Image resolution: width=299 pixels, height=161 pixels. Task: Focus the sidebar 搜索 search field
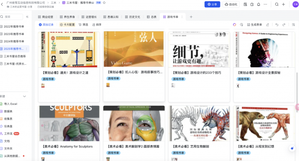(12, 17)
